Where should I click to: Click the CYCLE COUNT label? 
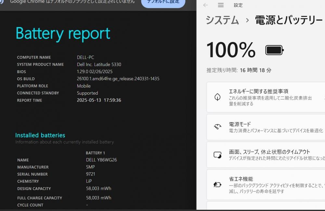click(30, 205)
